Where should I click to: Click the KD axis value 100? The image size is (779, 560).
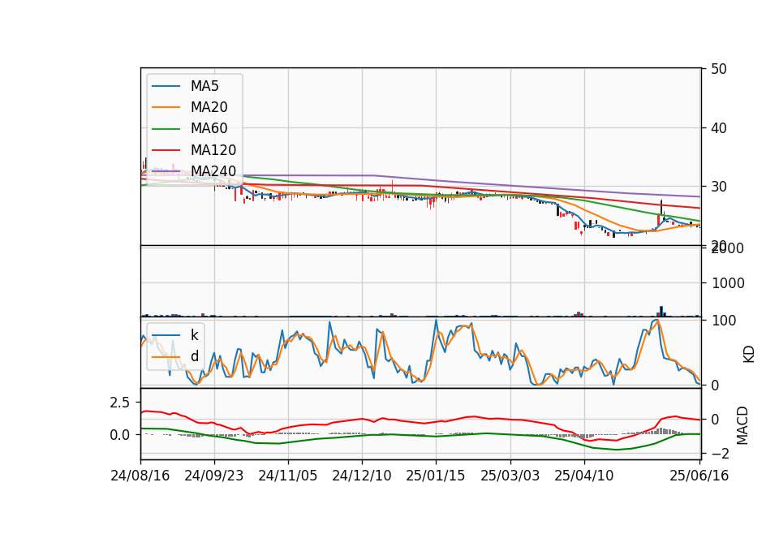[724, 321]
